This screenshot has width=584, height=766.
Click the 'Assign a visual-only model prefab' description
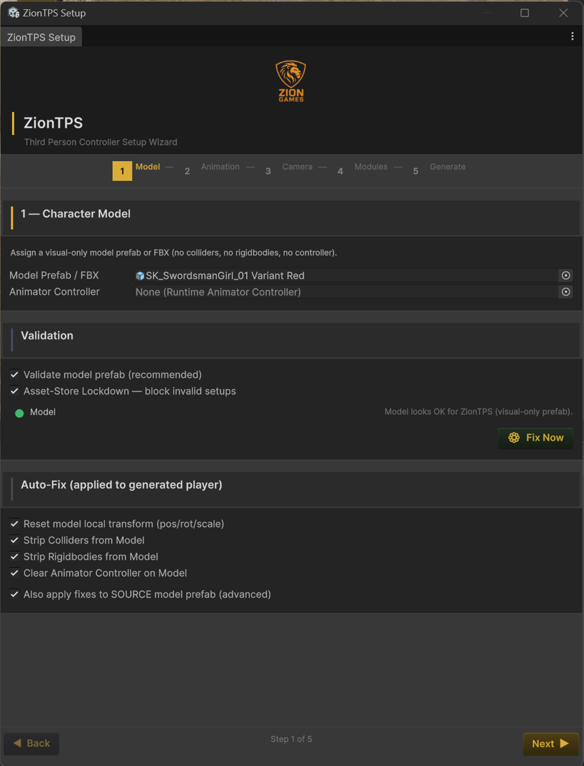coord(174,253)
